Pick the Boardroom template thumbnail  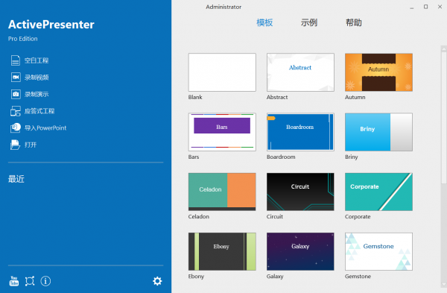pos(300,132)
